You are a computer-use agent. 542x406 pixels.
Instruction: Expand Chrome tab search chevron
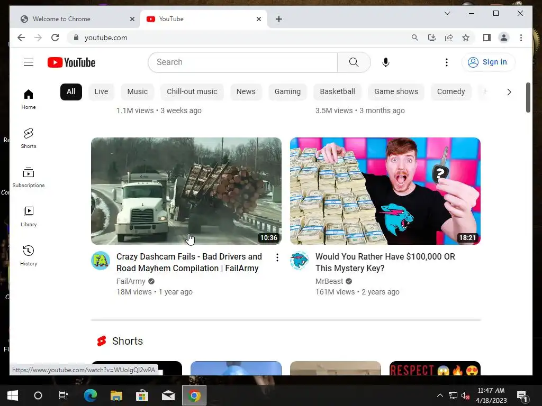447,13
